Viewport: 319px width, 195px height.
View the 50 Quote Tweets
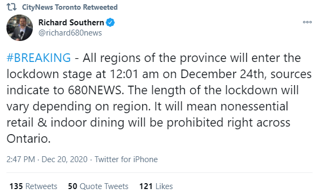(x=98, y=186)
